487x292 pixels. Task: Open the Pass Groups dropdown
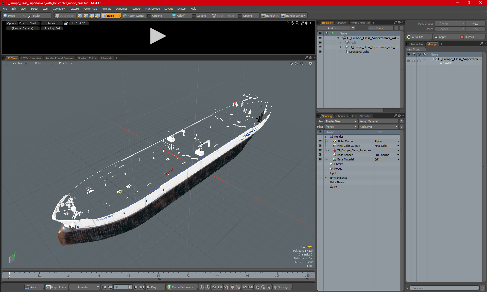[x=450, y=24]
